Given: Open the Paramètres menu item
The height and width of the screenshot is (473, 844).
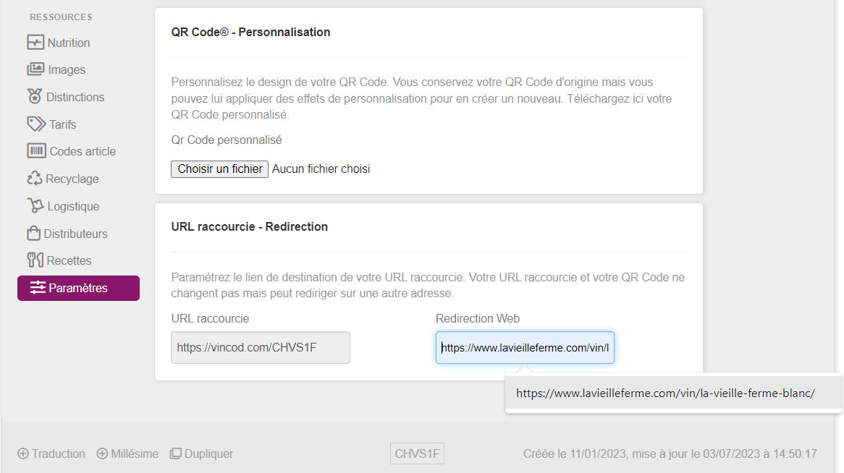Looking at the screenshot, I should click(78, 288).
